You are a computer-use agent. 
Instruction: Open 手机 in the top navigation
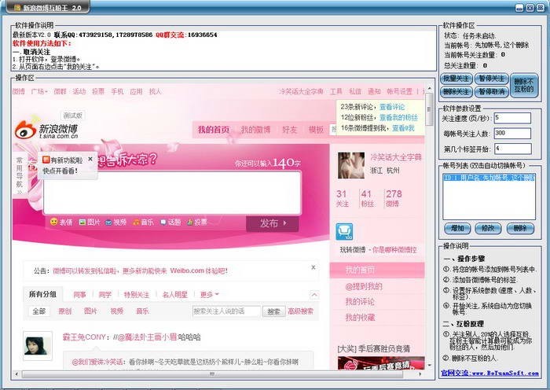pos(117,92)
